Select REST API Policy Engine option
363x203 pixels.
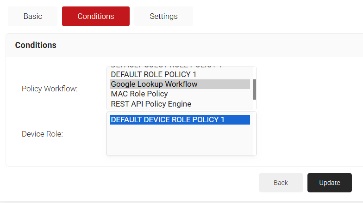coord(151,104)
